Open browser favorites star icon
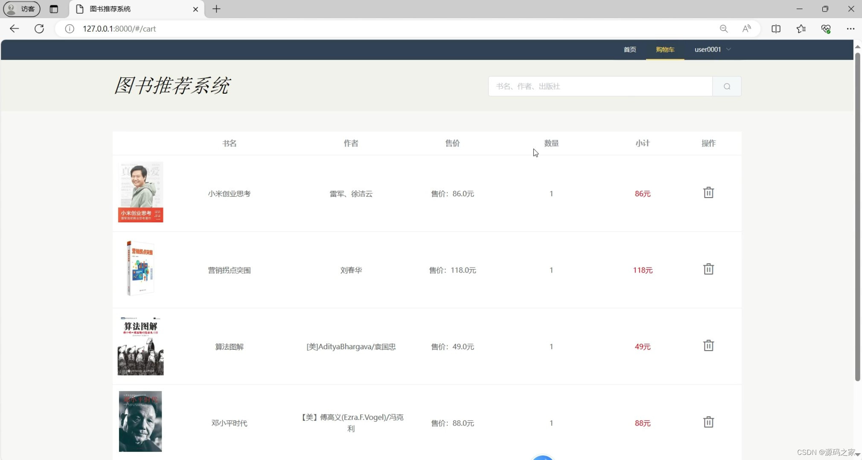Image resolution: width=862 pixels, height=460 pixels. (801, 29)
